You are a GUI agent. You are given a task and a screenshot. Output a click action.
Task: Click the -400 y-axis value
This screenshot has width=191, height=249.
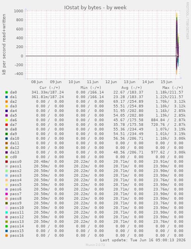pyautogui.click(x=19, y=74)
